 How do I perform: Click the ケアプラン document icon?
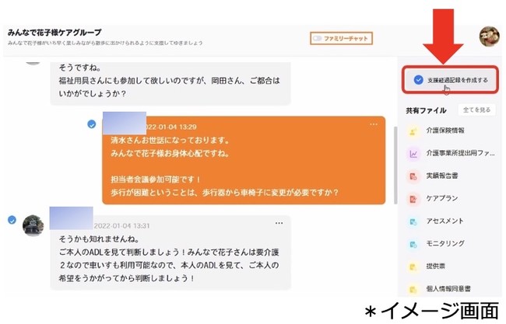click(413, 199)
